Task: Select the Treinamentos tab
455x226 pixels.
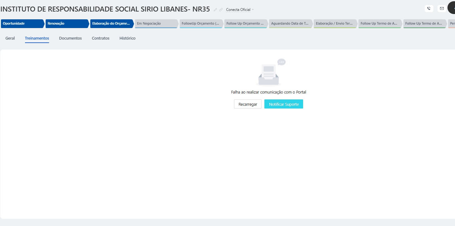Action: coord(37,38)
